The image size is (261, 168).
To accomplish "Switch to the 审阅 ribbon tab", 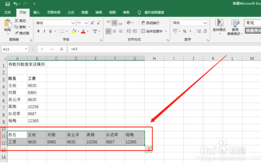I will (x=99, y=13).
